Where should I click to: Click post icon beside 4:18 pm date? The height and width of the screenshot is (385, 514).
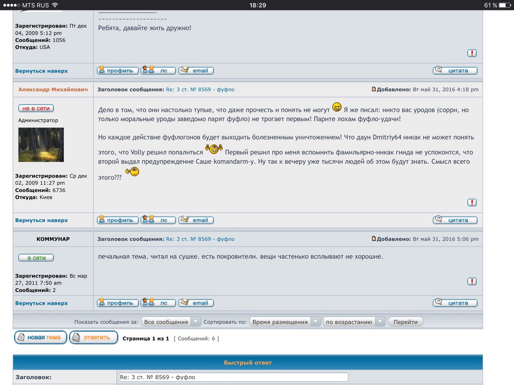coord(374,89)
